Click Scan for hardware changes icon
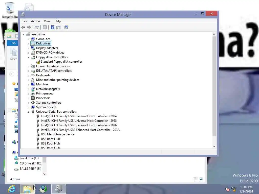259x194 pixels. pos(66,27)
